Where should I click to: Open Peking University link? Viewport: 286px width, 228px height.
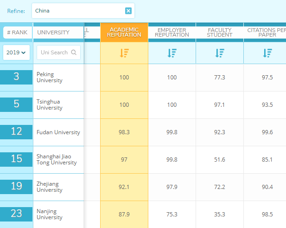tap(50, 77)
